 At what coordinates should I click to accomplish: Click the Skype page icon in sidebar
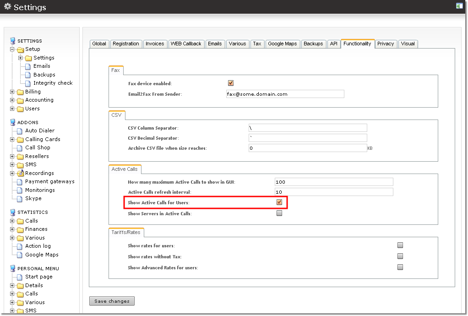pos(20,199)
